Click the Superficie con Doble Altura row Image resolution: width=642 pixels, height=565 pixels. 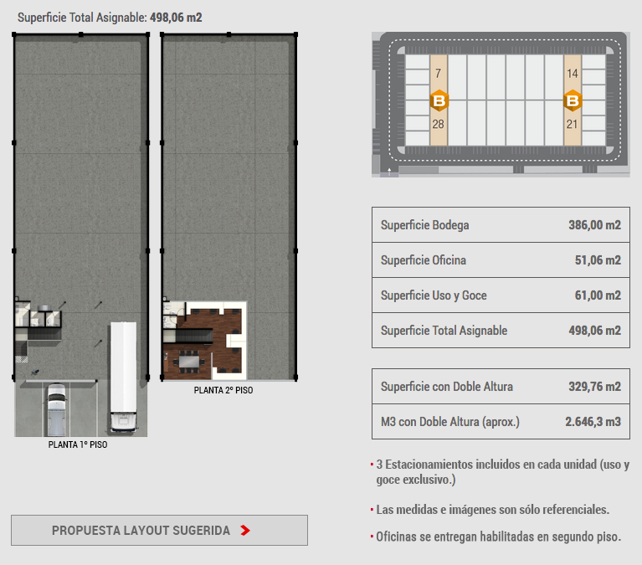(x=501, y=387)
